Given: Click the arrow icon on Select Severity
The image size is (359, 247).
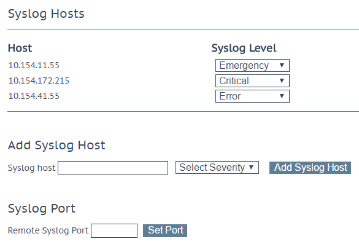Looking at the screenshot, I should pyautogui.click(x=251, y=167).
